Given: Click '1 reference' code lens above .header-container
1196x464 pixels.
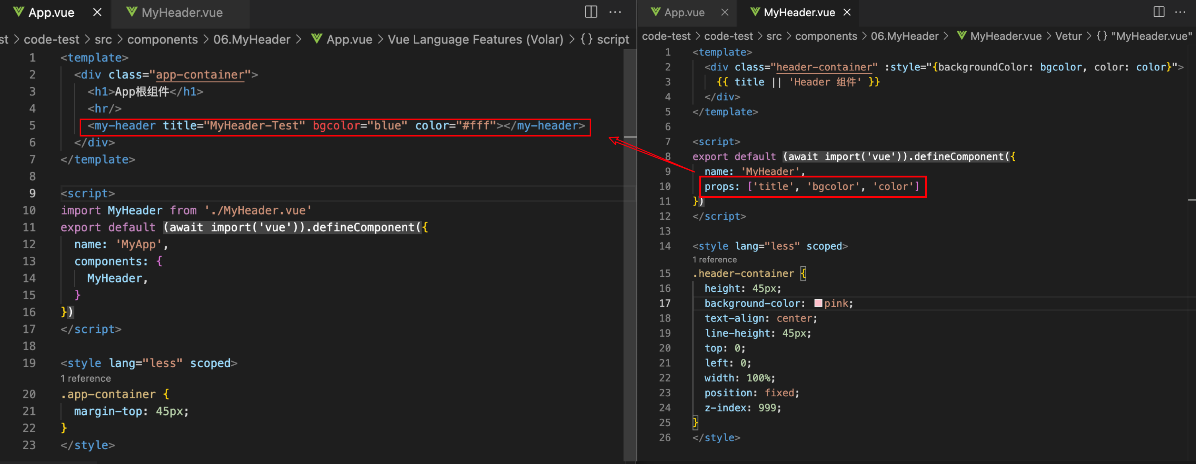Looking at the screenshot, I should tap(714, 260).
